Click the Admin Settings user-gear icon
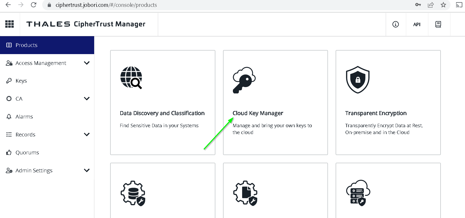The height and width of the screenshot is (218, 465). pos(9,170)
